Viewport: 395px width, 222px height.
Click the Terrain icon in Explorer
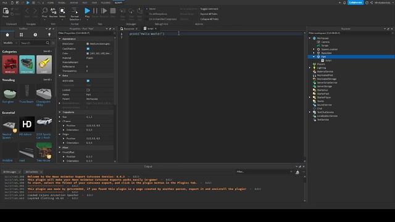pos(318,46)
